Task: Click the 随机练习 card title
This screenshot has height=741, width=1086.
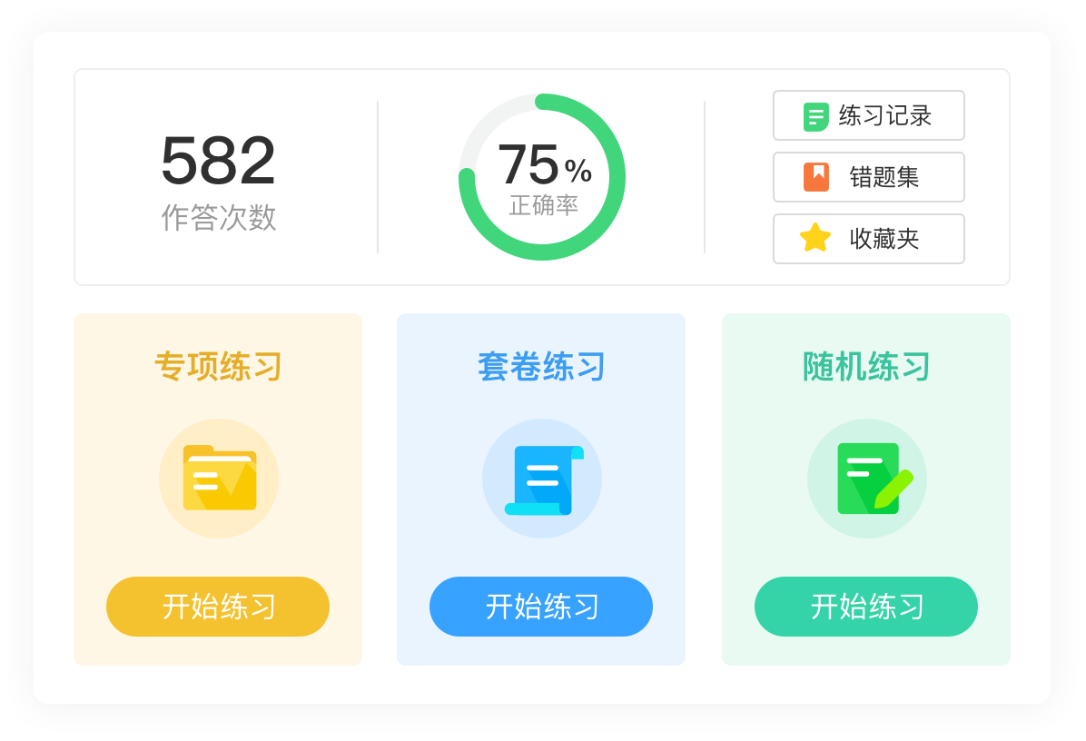Action: tap(866, 367)
